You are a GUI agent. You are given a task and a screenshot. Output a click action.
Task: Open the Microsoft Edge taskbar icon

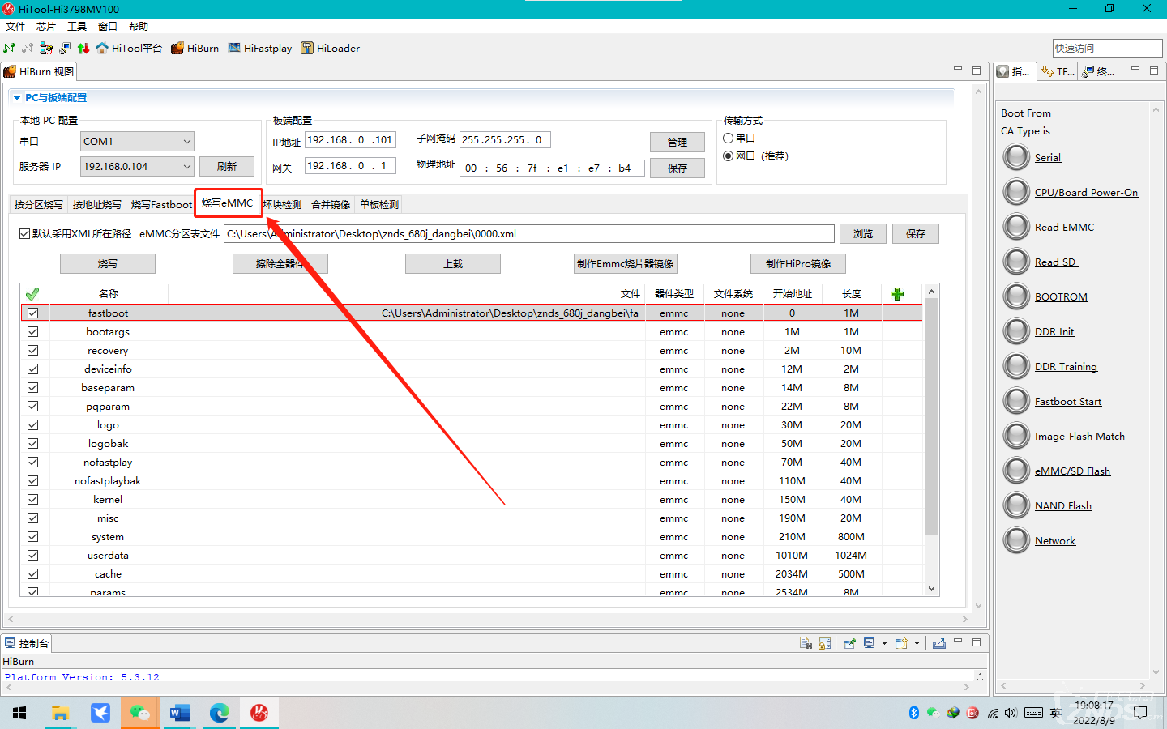[219, 713]
